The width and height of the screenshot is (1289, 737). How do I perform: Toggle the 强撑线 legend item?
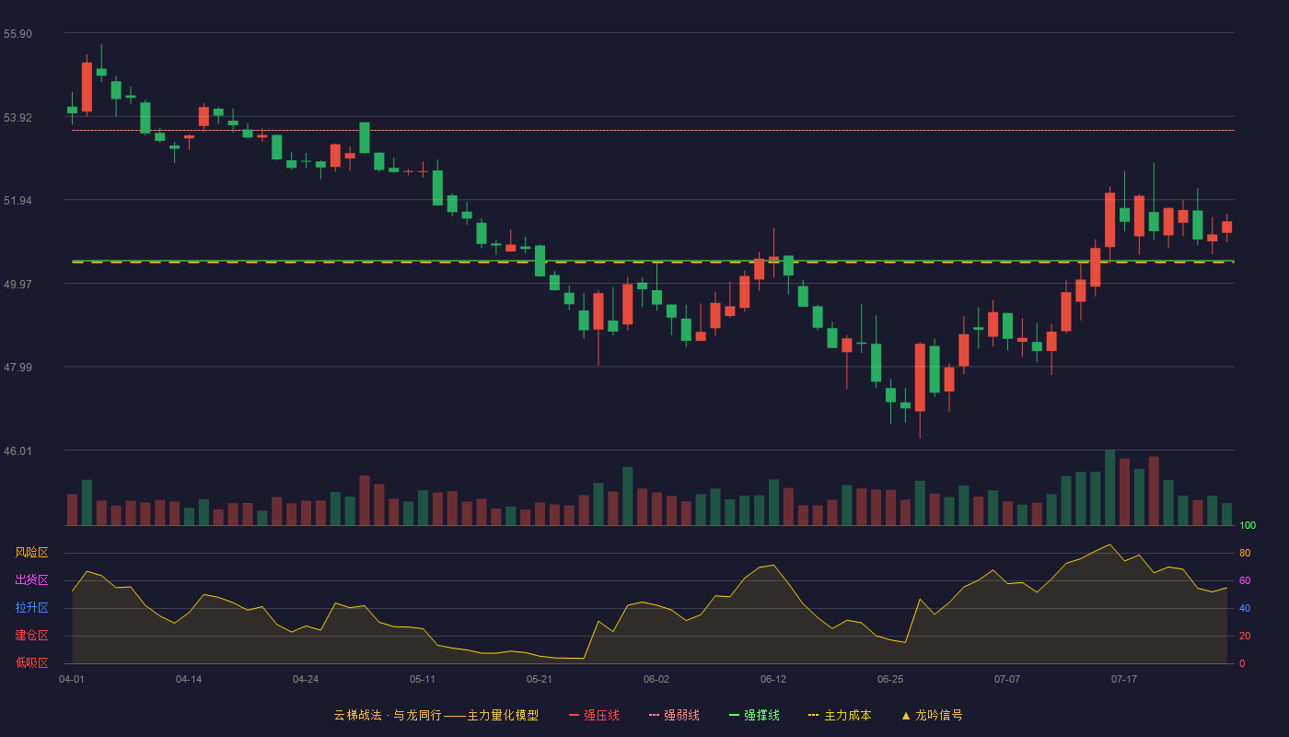[754, 715]
